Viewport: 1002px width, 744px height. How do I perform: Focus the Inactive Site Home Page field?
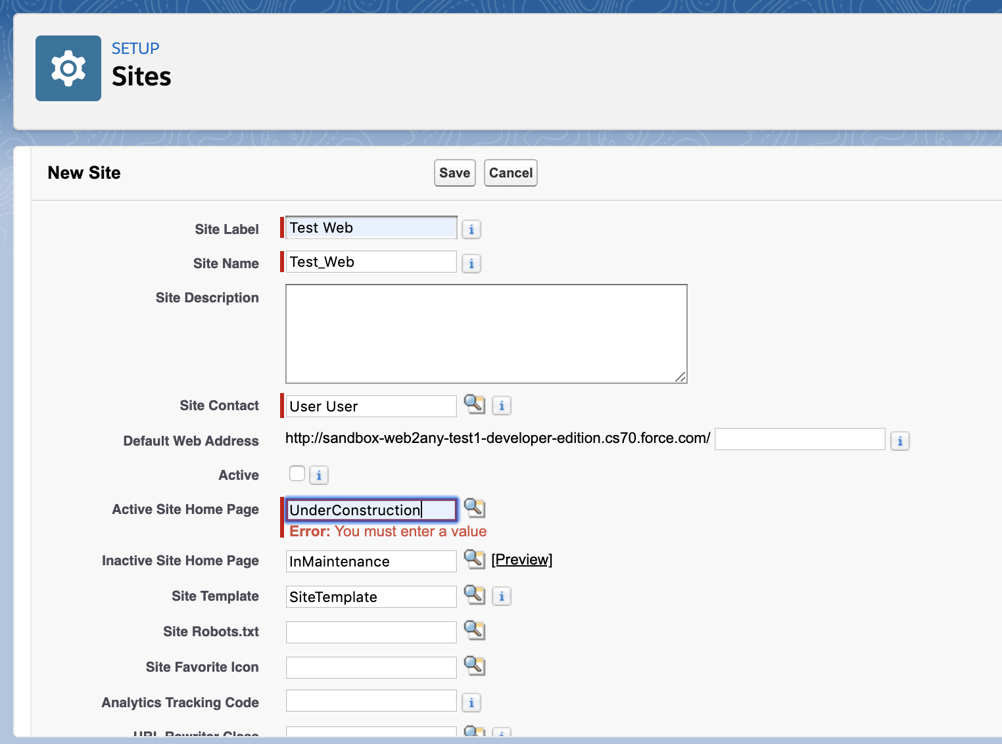point(371,561)
